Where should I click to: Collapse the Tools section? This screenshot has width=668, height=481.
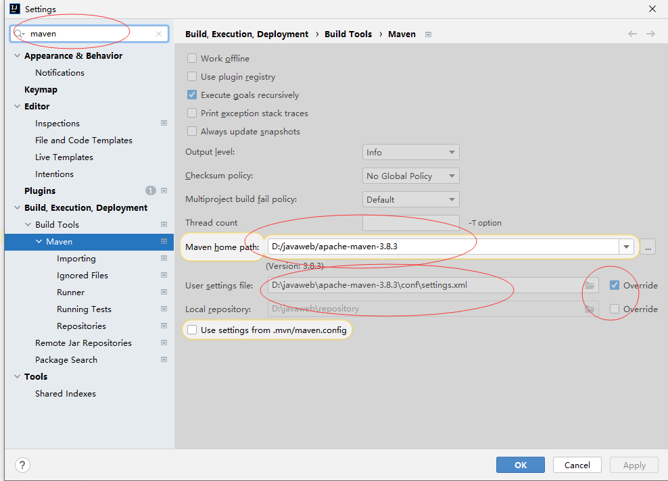17,376
